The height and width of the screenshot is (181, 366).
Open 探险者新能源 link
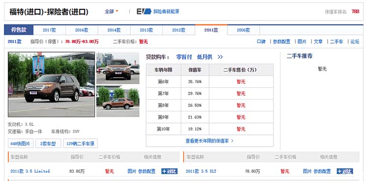[166, 11]
